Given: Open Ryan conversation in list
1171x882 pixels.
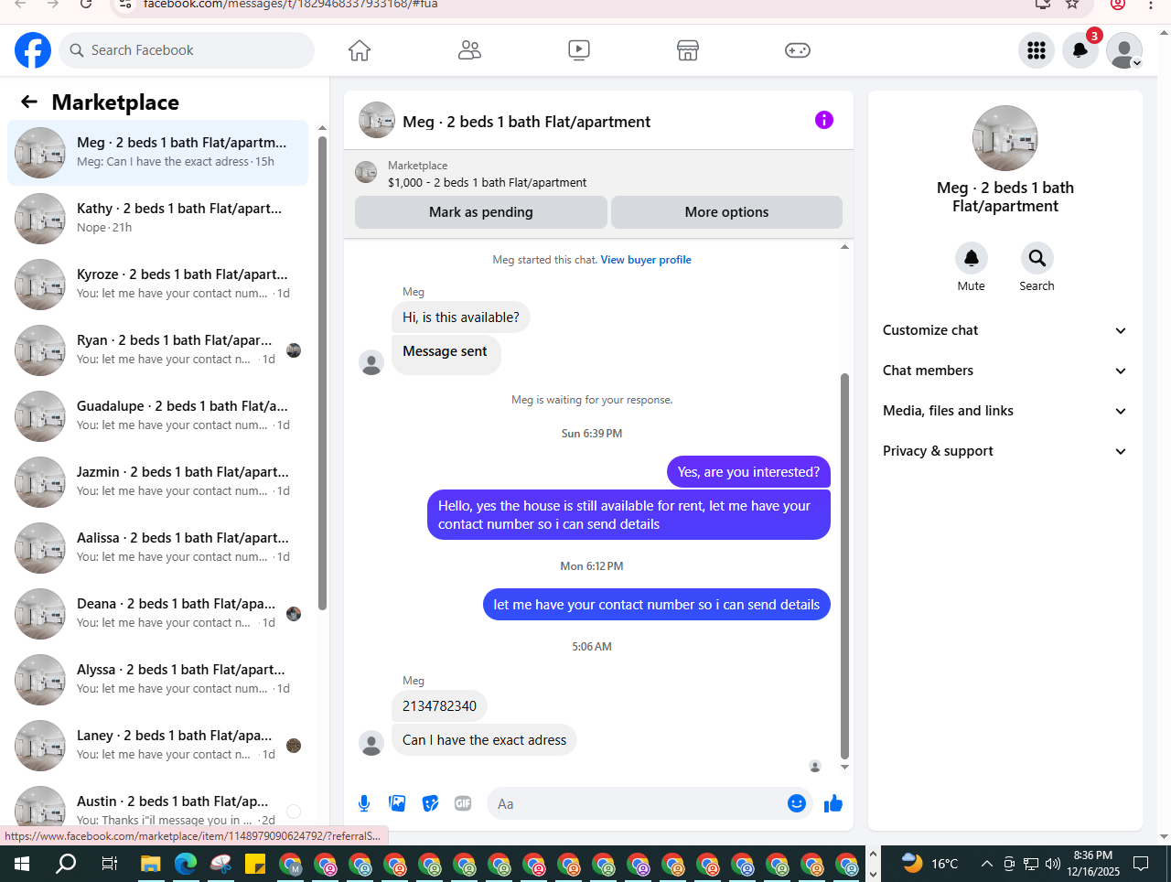Looking at the screenshot, I should tap(157, 350).
